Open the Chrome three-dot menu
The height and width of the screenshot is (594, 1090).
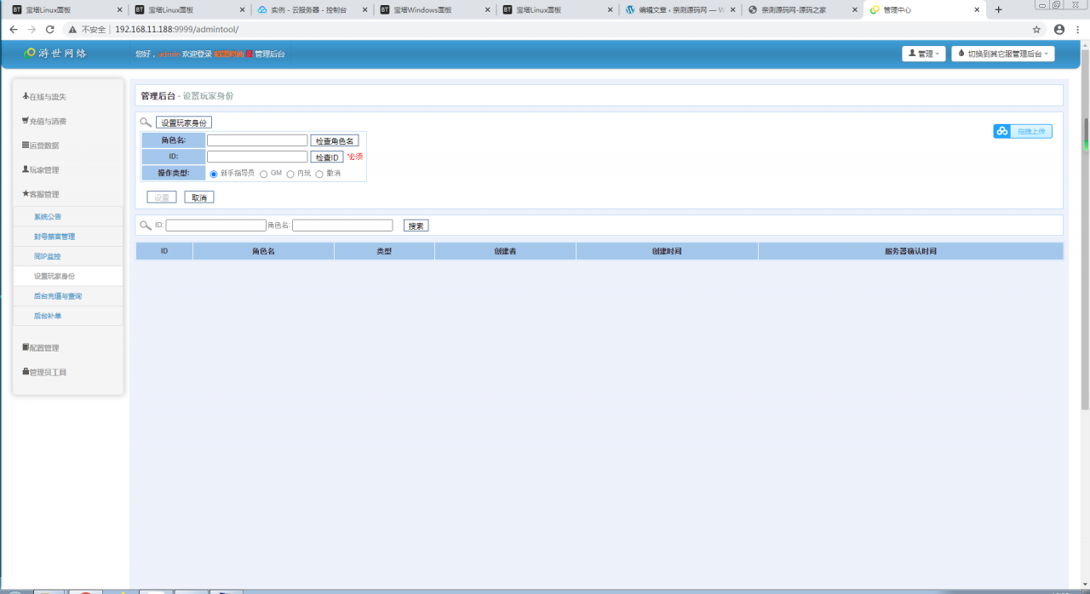click(1078, 29)
